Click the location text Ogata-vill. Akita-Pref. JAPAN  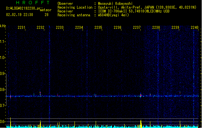coord(126,7)
